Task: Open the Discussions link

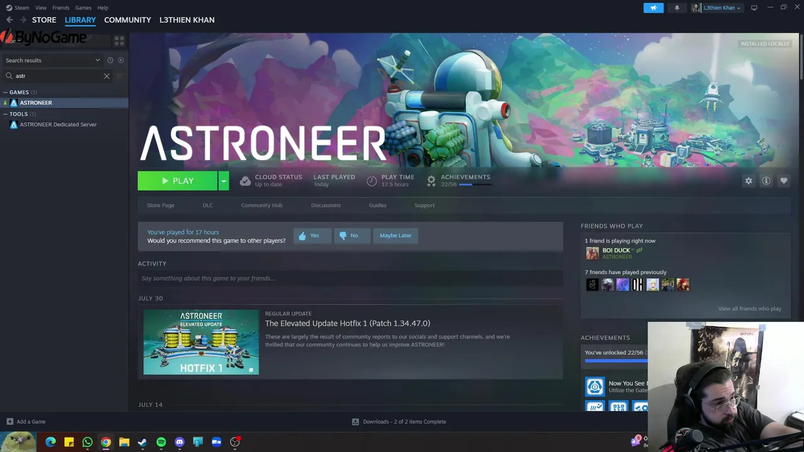Action: (x=326, y=205)
